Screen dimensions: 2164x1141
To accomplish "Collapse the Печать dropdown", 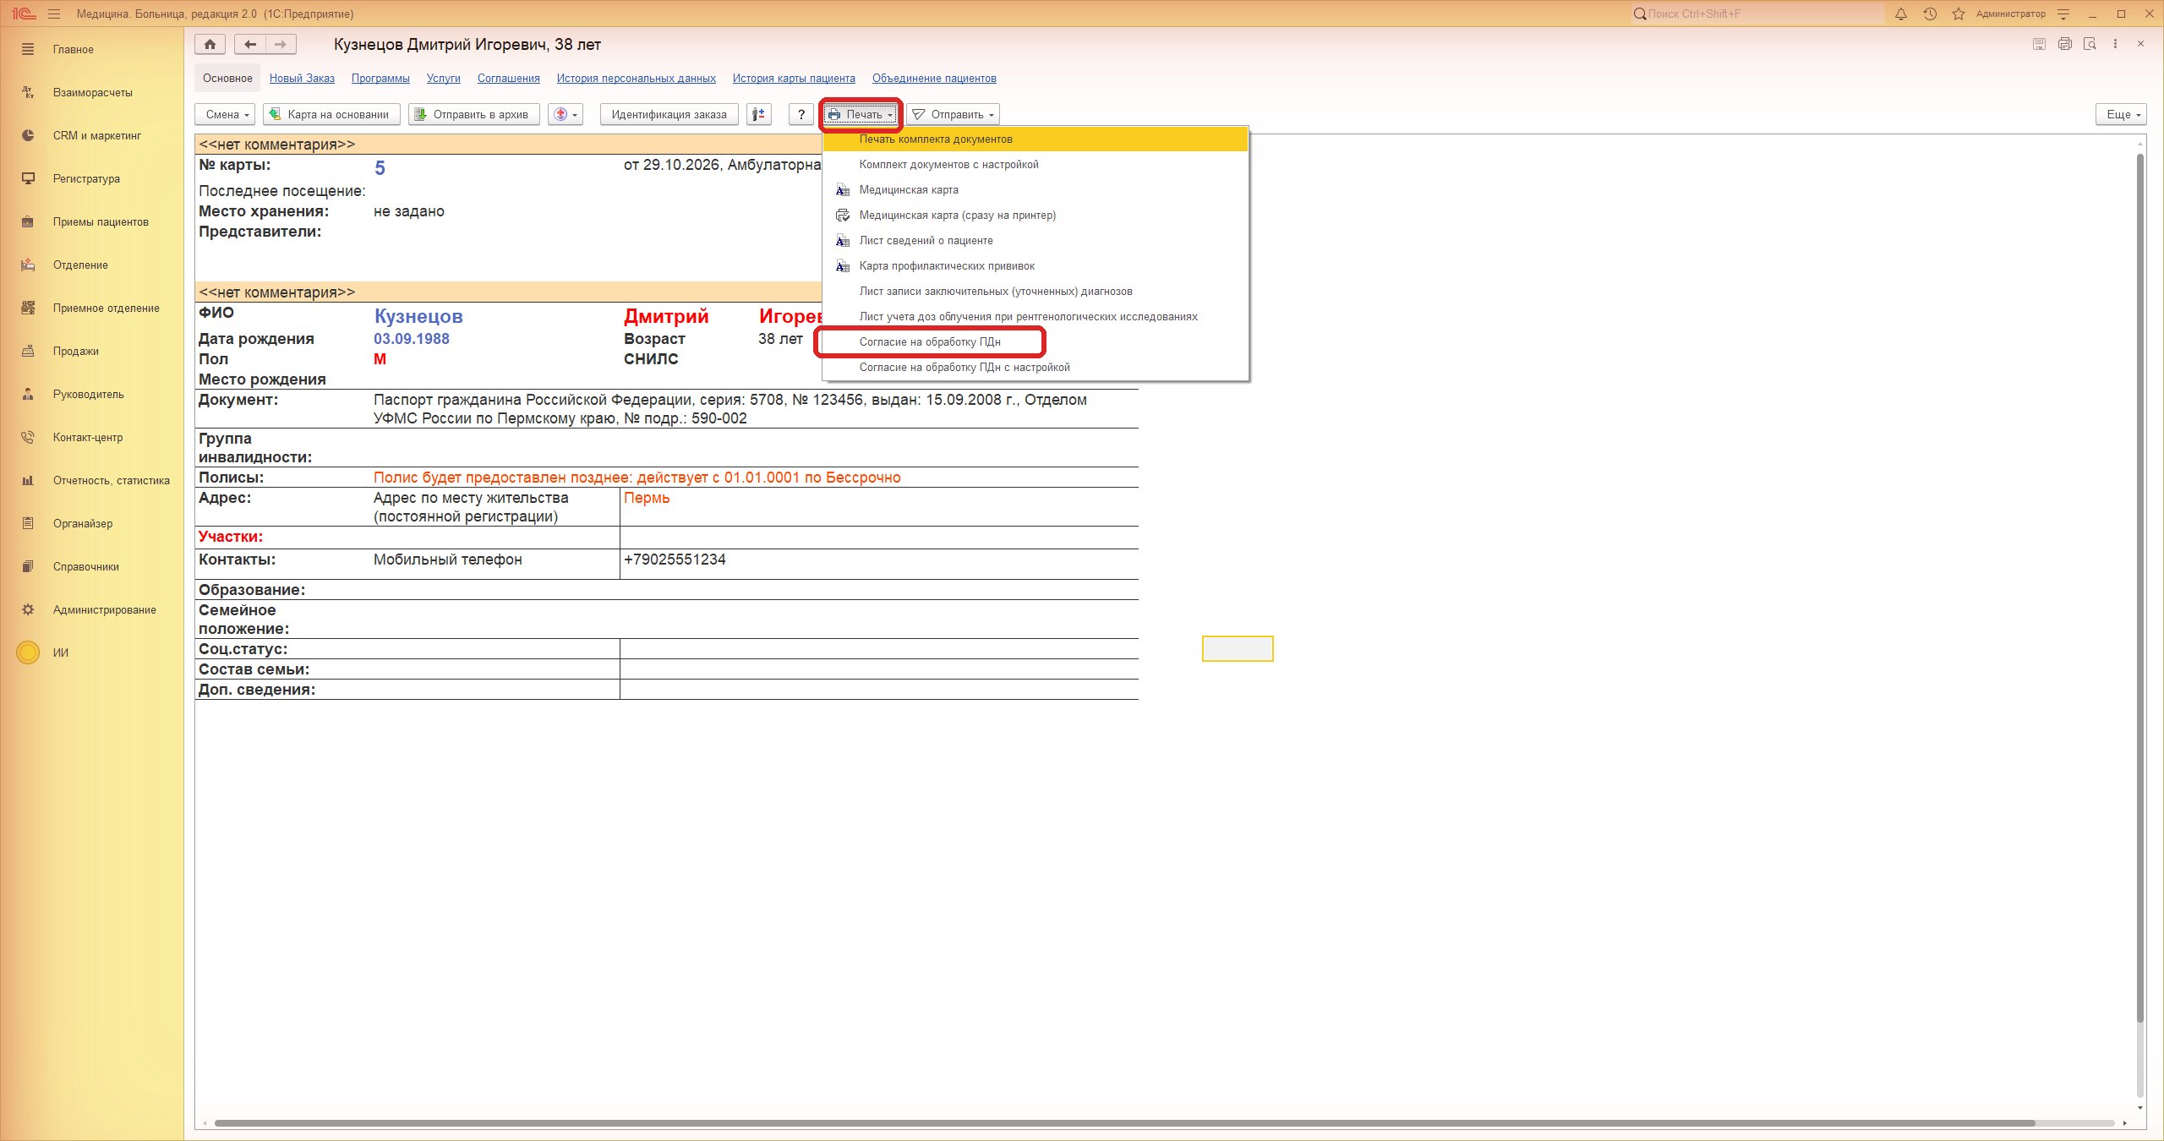I will click(861, 114).
